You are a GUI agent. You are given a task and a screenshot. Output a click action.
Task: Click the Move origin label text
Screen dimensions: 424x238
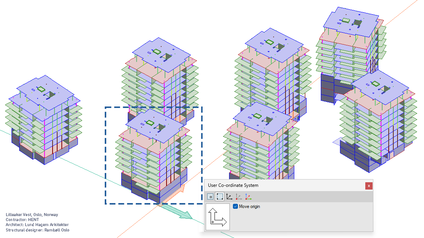[249, 206]
